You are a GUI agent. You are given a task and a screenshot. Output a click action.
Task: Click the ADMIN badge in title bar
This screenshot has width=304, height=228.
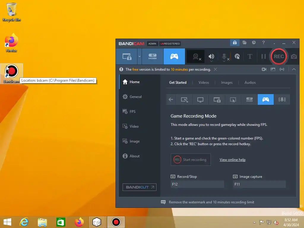pyautogui.click(x=152, y=44)
